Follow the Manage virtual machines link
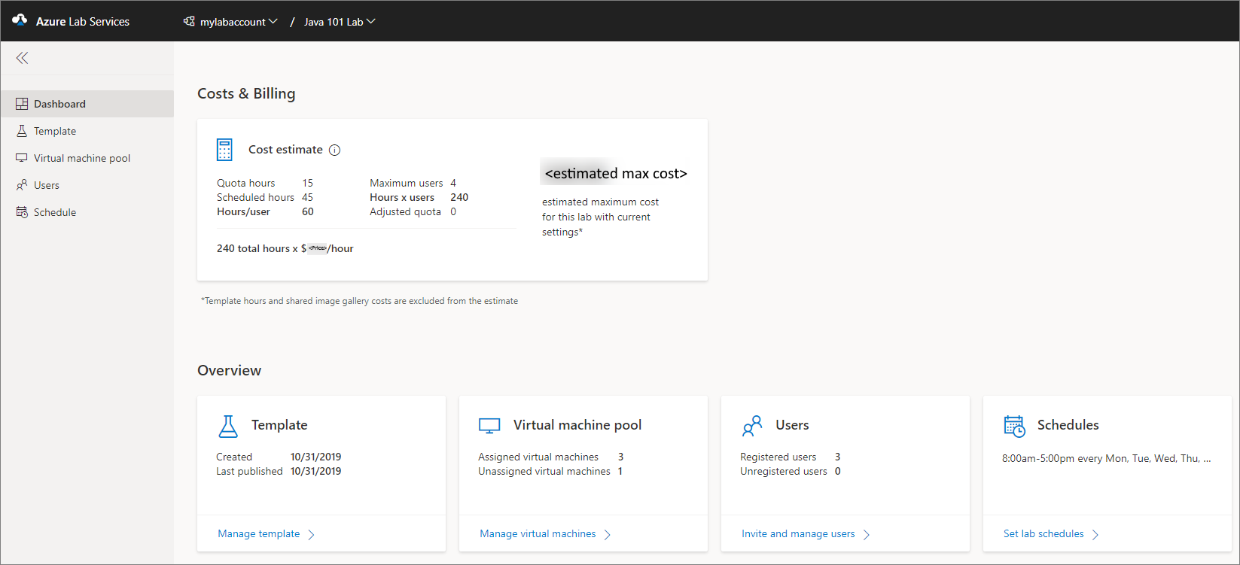 tap(538, 534)
